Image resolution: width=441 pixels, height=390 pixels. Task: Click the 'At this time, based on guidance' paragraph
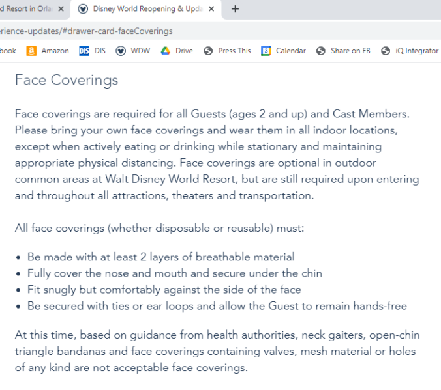point(217,351)
